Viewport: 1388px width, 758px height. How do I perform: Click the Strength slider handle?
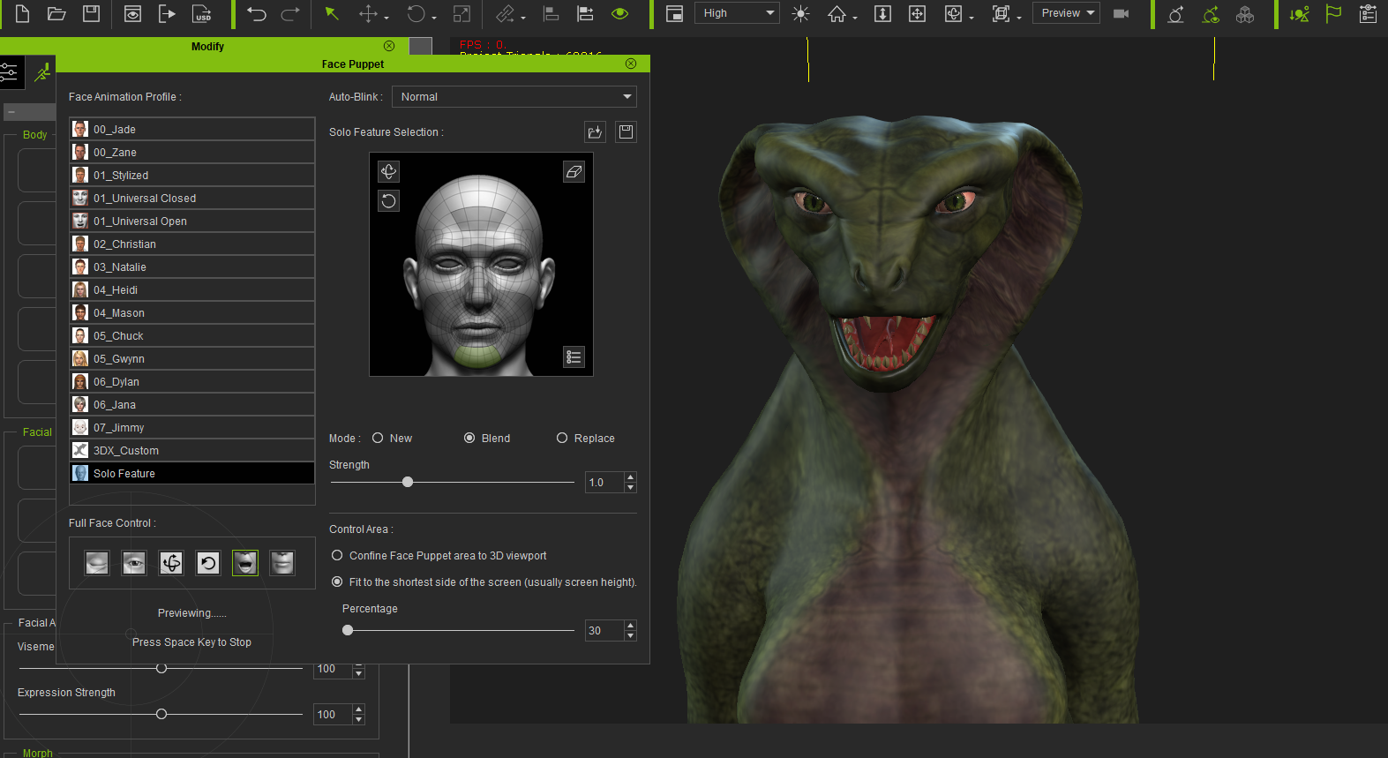click(408, 483)
